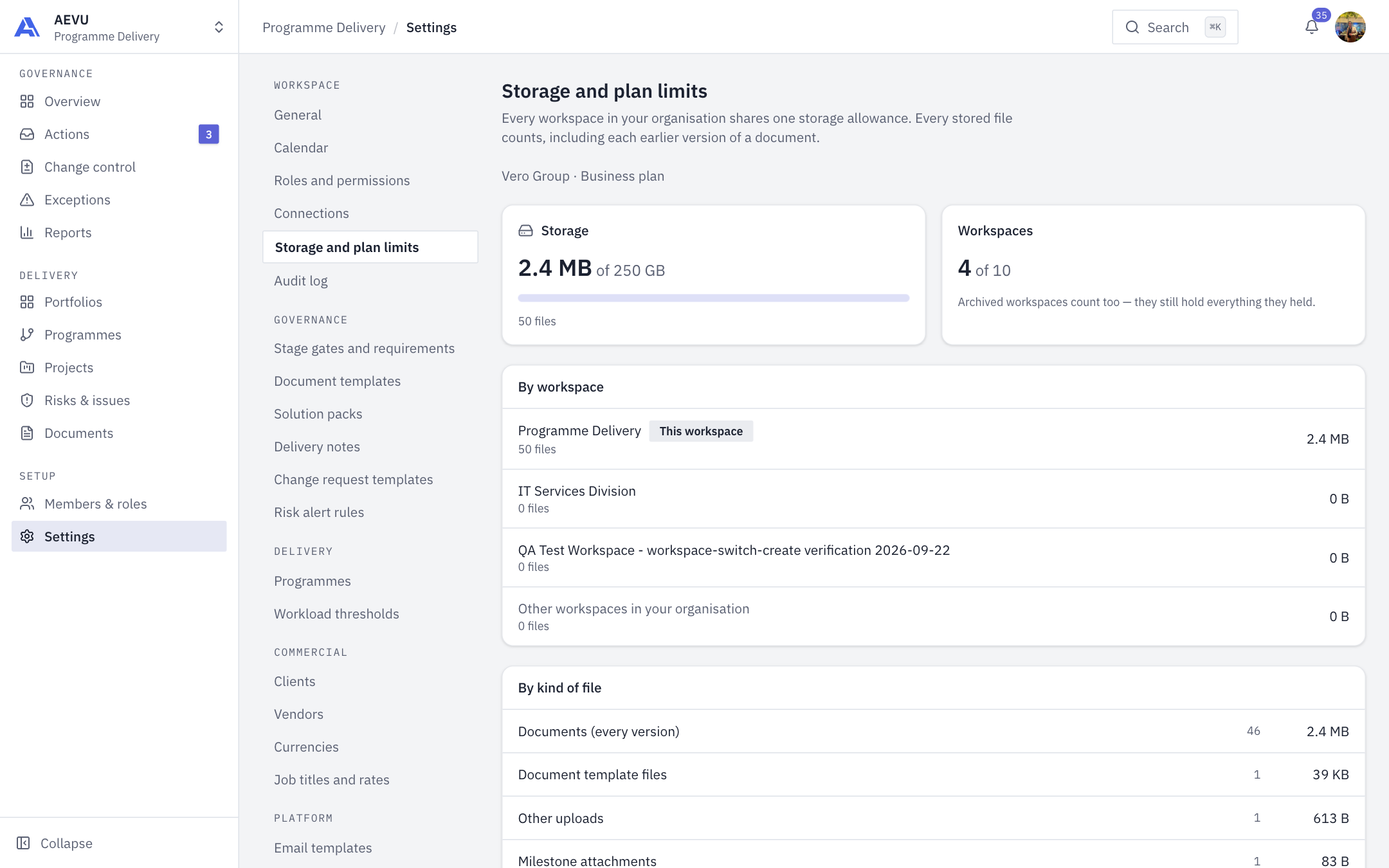This screenshot has height=868, width=1389.
Task: Click the AEVU logo icon
Action: coord(27,27)
